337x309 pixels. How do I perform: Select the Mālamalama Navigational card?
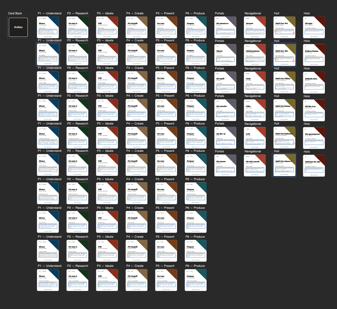(x=255, y=55)
